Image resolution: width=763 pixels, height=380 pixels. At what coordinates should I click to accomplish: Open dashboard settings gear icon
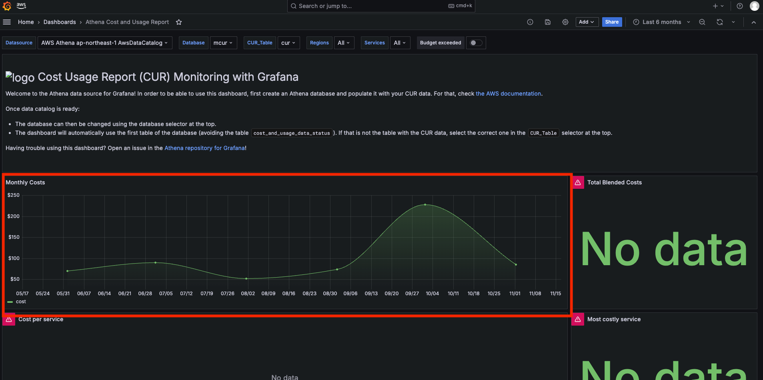(x=565, y=22)
